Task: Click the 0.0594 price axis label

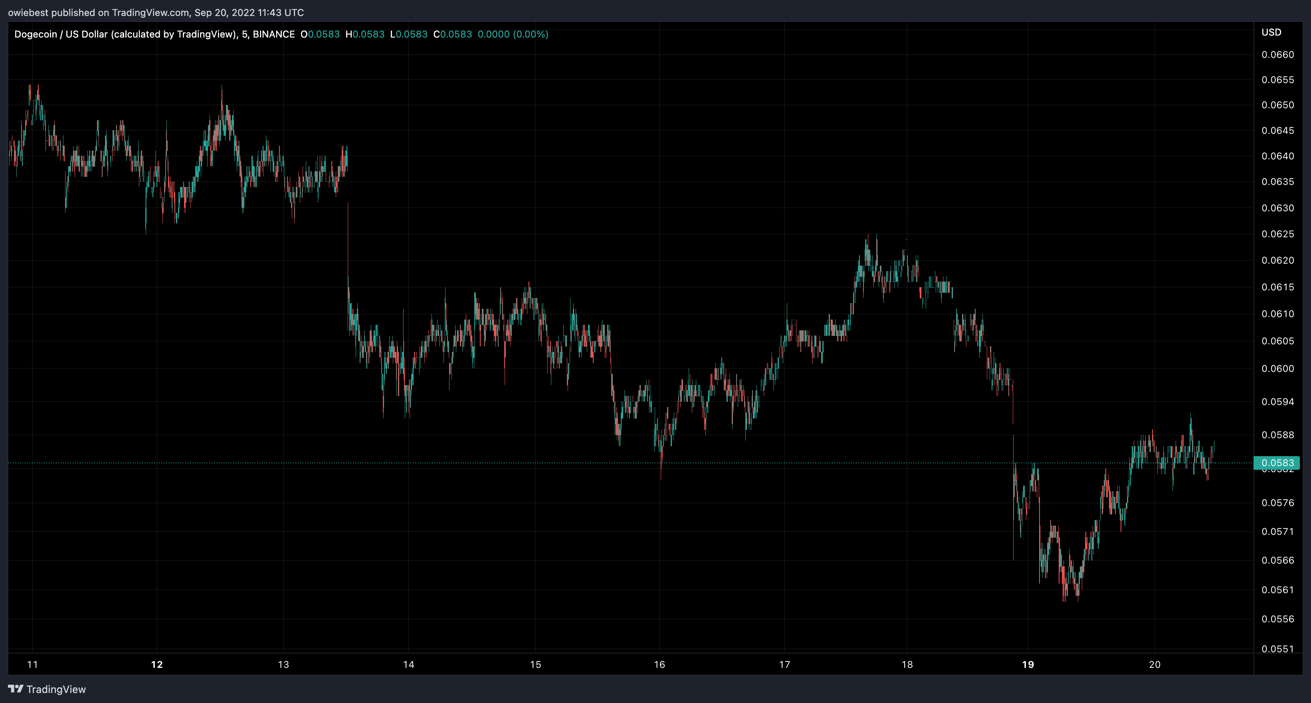Action: (1277, 402)
